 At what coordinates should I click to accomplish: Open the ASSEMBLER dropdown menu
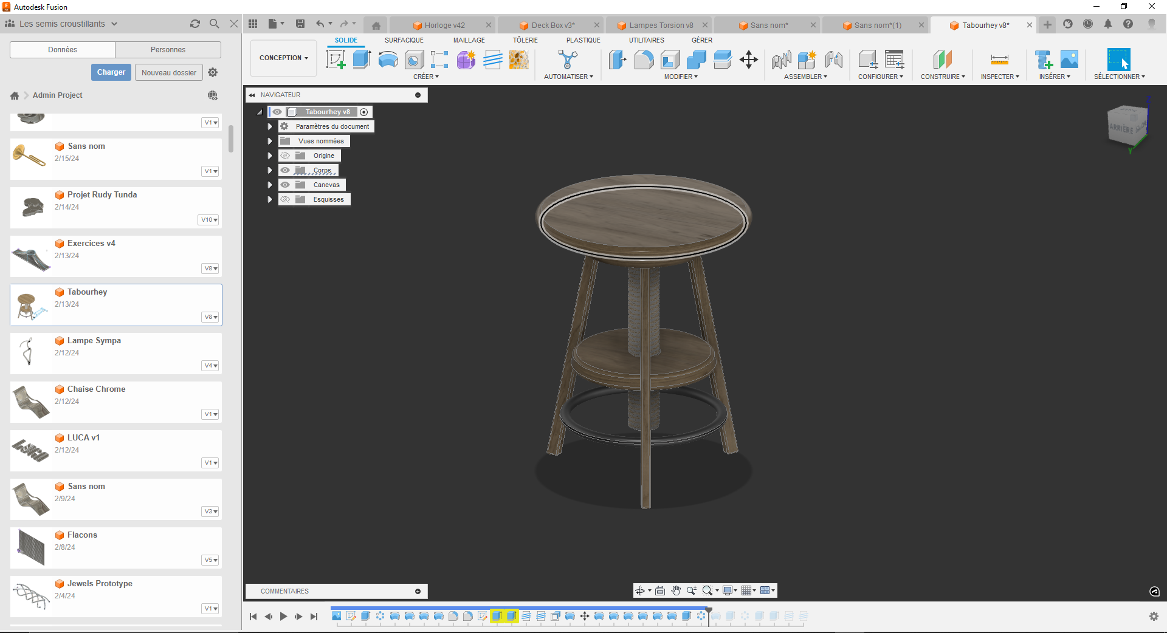coord(805,77)
